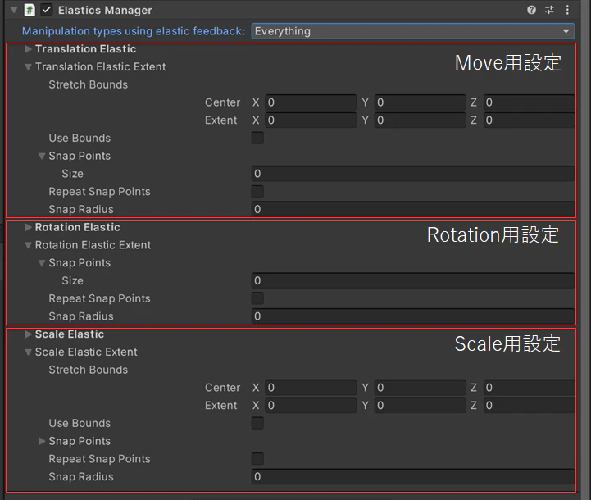
Task: Click the Elastics Manager component title
Action: (105, 10)
